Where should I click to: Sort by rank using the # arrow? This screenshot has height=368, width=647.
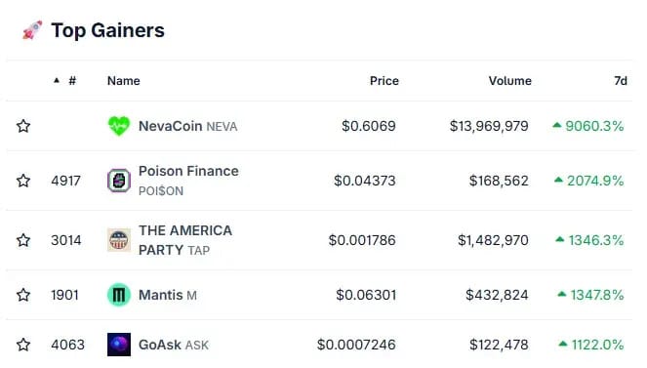[65, 80]
